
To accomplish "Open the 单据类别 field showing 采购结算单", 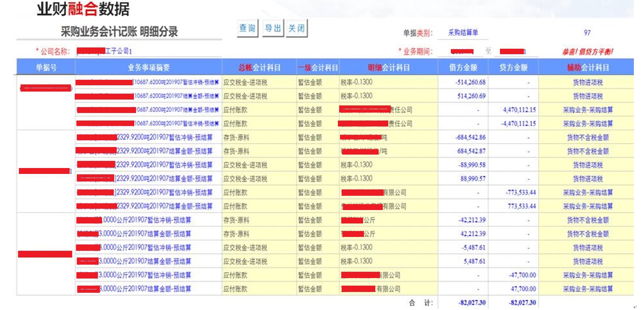I will [463, 33].
